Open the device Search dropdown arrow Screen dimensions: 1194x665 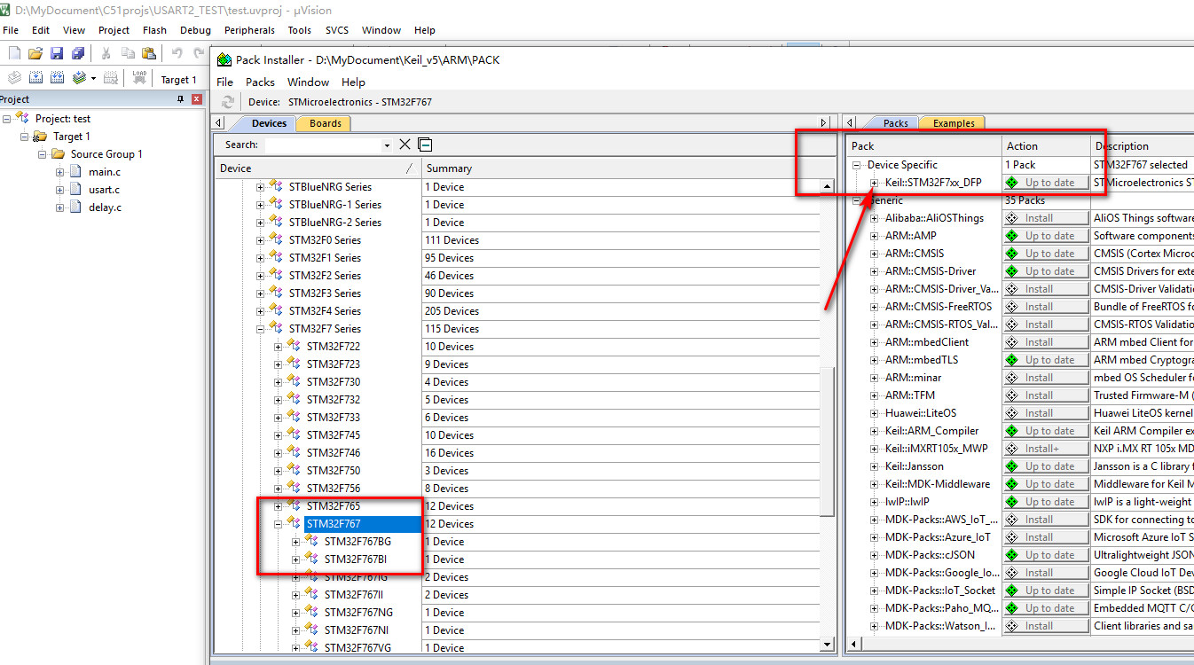pos(387,145)
